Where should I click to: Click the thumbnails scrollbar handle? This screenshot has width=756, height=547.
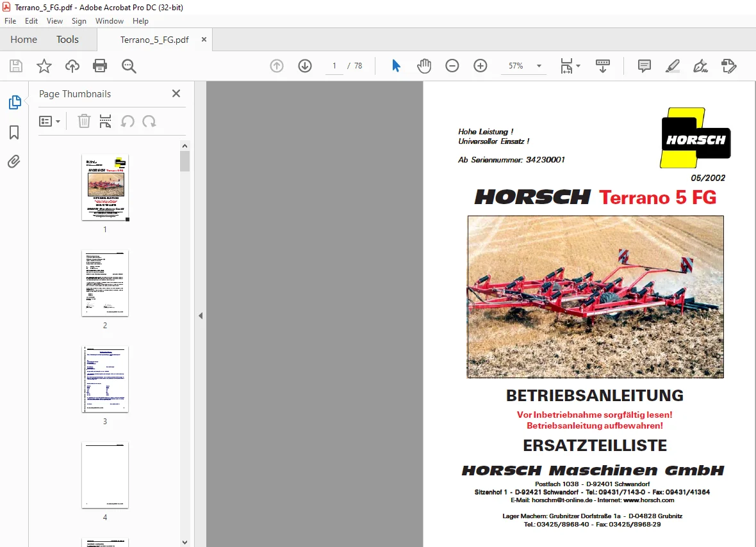pos(185,162)
